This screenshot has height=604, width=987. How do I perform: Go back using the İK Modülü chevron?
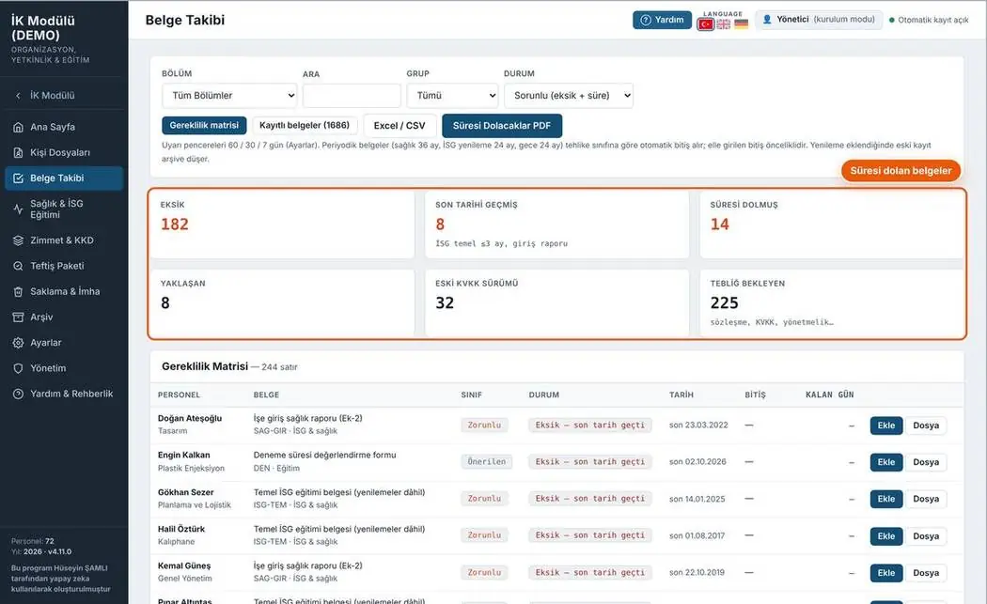[18, 96]
